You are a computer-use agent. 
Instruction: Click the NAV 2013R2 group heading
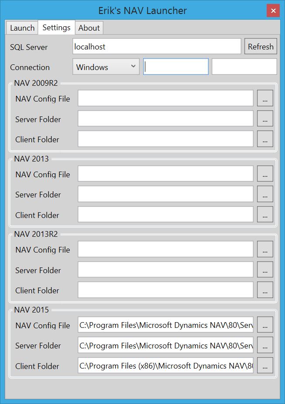[36, 234]
